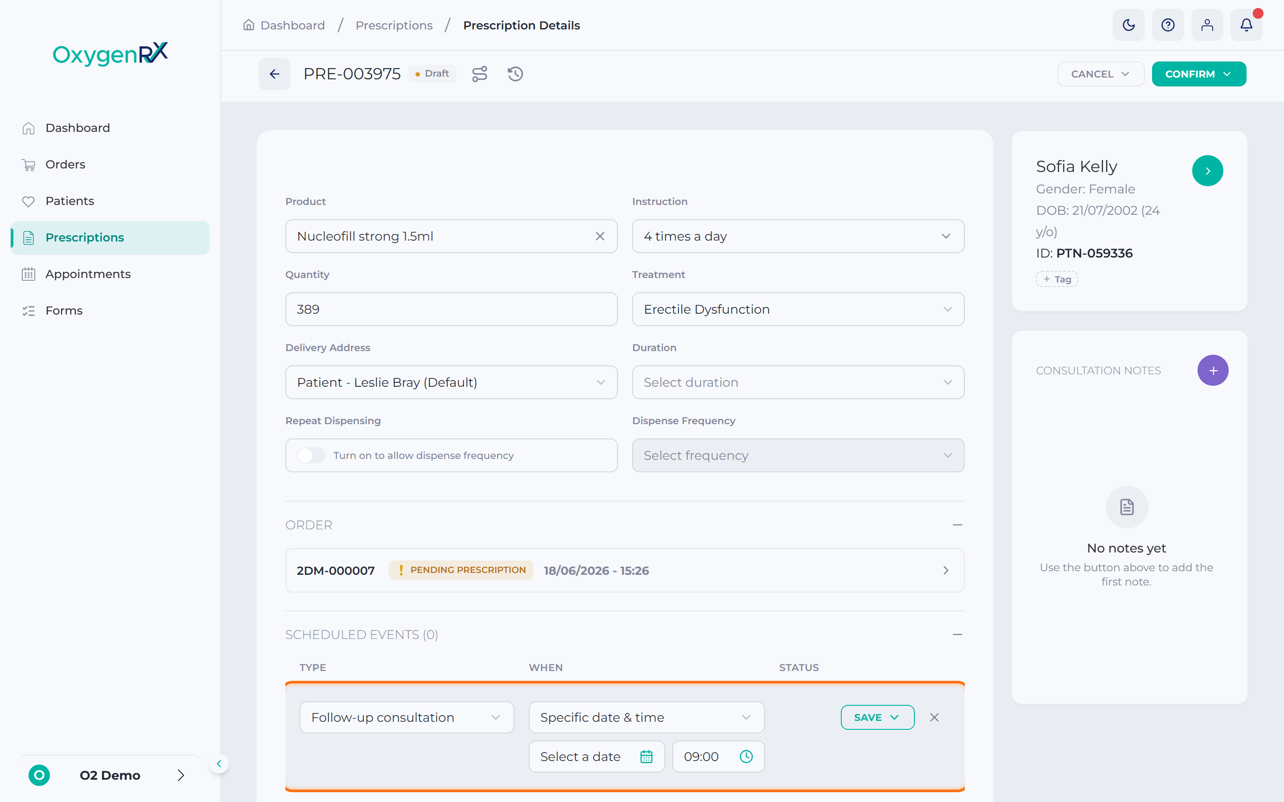Viewport: 1284px width, 802px height.
Task: Open the date picker calendar icon
Action: click(646, 757)
